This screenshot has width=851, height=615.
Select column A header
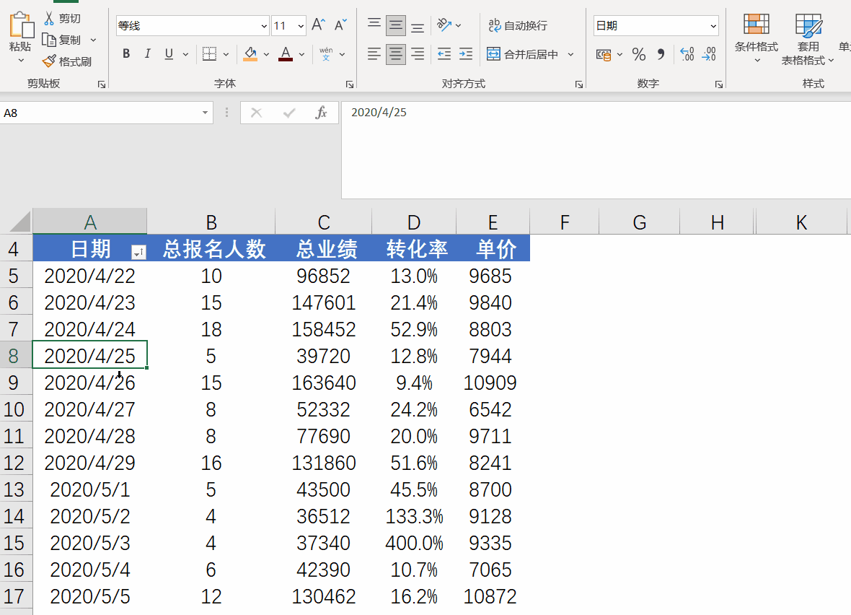pyautogui.click(x=89, y=222)
